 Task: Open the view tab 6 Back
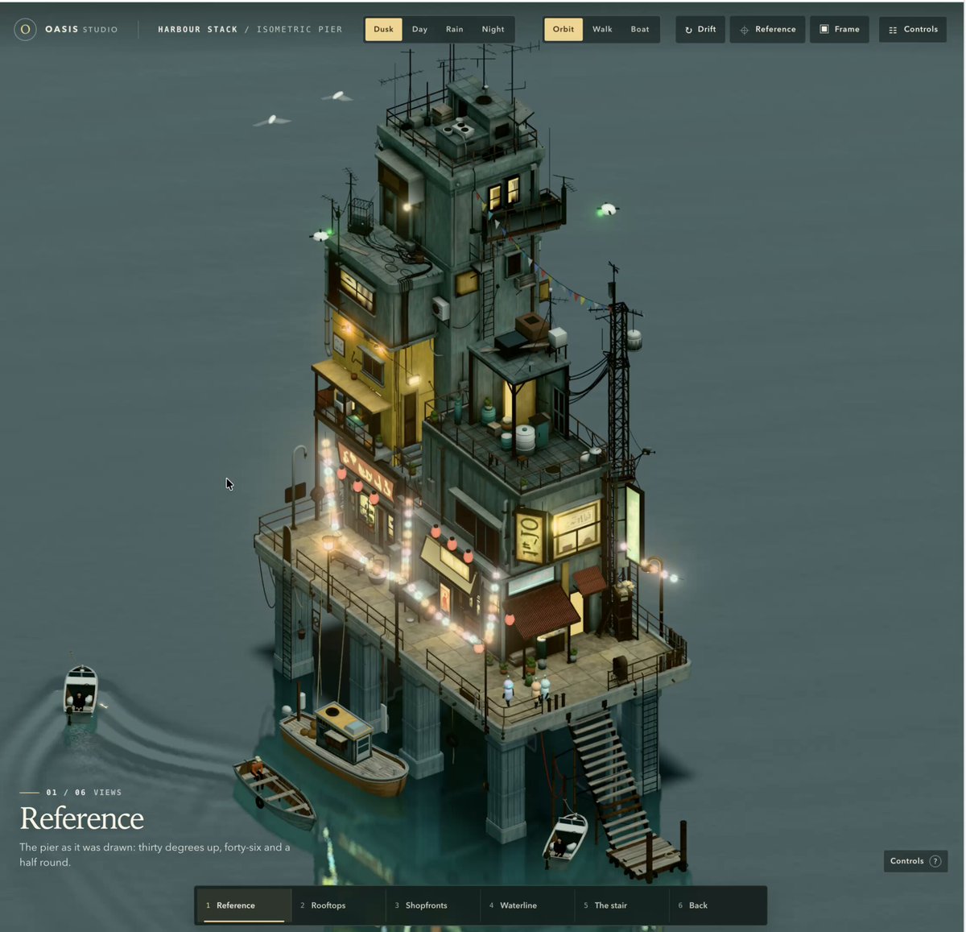[x=716, y=905]
